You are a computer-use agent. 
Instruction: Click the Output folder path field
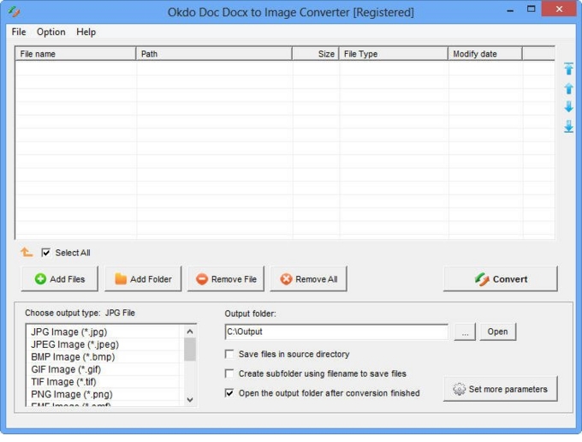tap(336, 331)
